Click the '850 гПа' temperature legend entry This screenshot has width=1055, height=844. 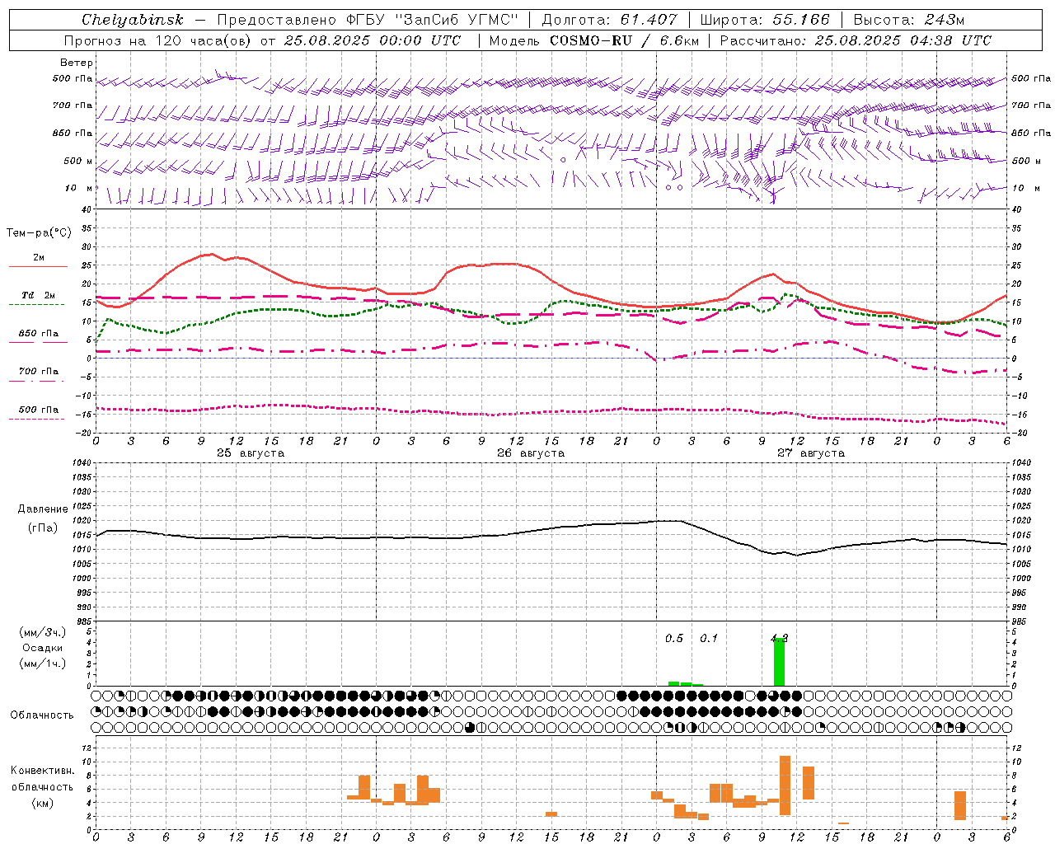pyautogui.click(x=38, y=333)
